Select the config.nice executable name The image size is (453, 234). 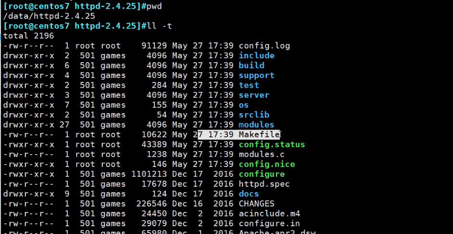point(267,164)
